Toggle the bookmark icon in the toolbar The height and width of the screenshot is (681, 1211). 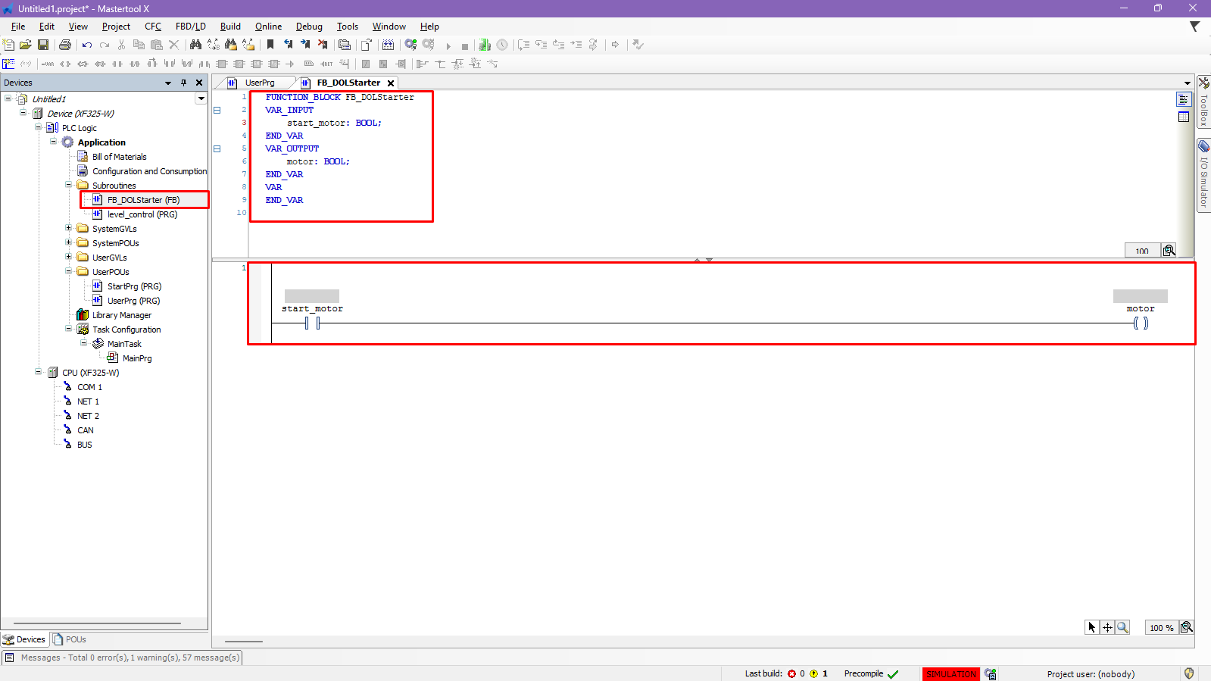tap(270, 45)
